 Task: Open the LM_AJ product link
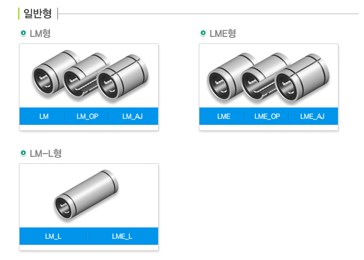click(133, 116)
